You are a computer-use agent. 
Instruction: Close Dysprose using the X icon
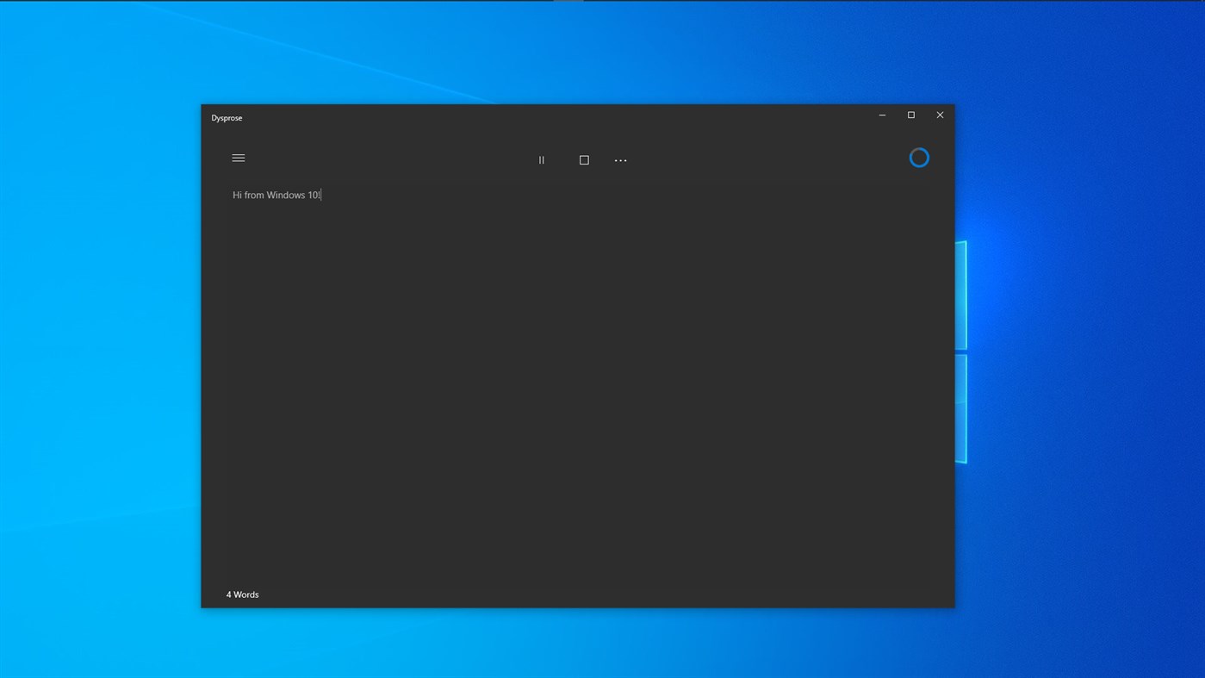[939, 115]
